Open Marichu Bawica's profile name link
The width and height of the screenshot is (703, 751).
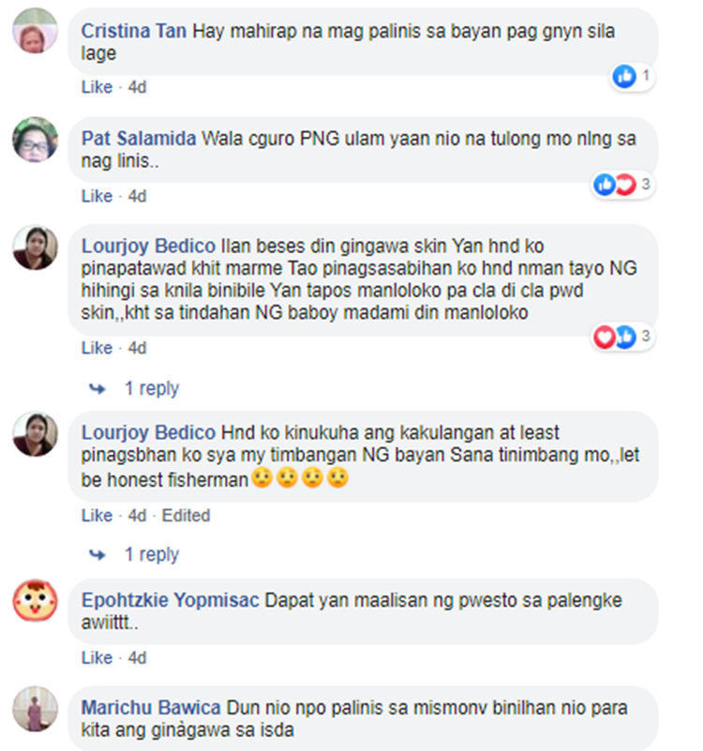(151, 708)
